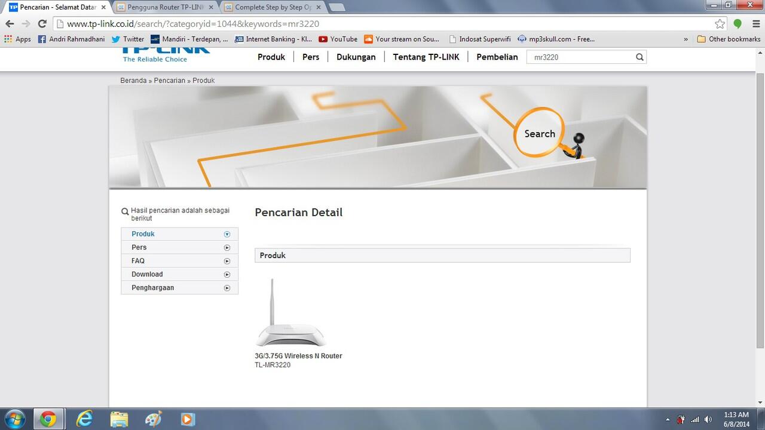Select the Pencarian - Selamat Datang tab
This screenshot has width=765, height=430.
tap(57, 7)
